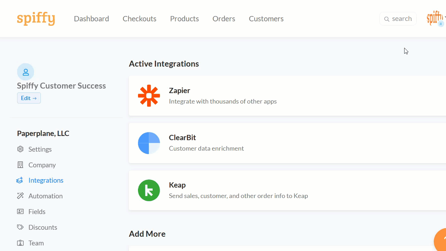
Task: Click the Team badge icon
Action: pyautogui.click(x=20, y=243)
